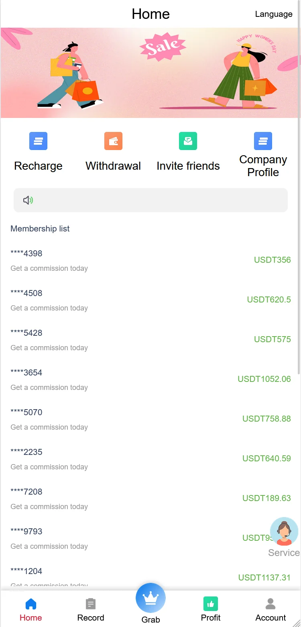Open the Service support agent icon
Viewport: 301px width, 627px height.
pyautogui.click(x=284, y=532)
